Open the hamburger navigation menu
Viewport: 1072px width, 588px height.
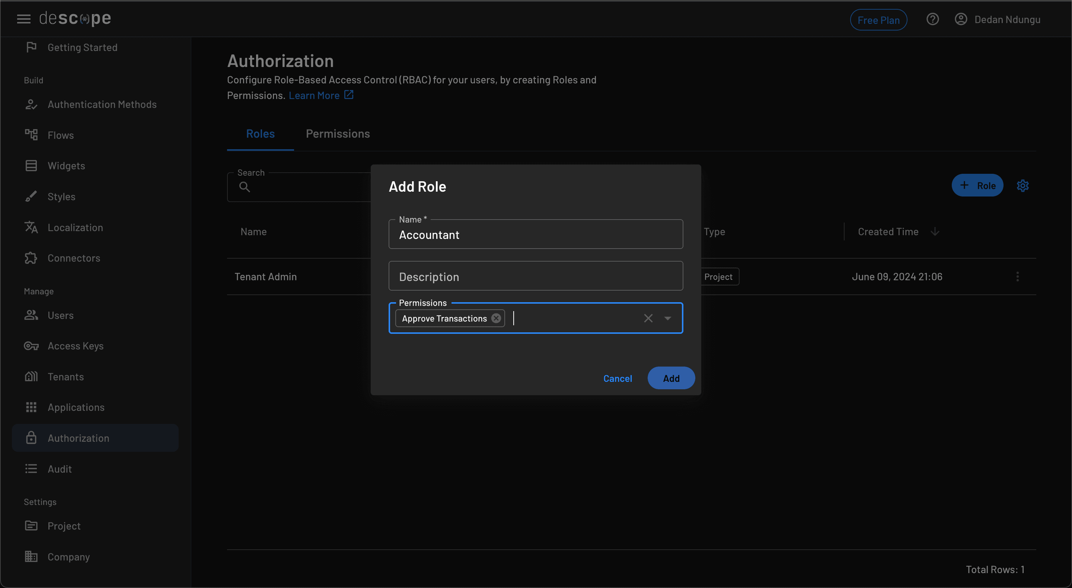point(24,19)
